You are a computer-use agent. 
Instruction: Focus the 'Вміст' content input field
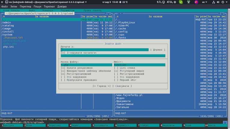(x=140, y=65)
